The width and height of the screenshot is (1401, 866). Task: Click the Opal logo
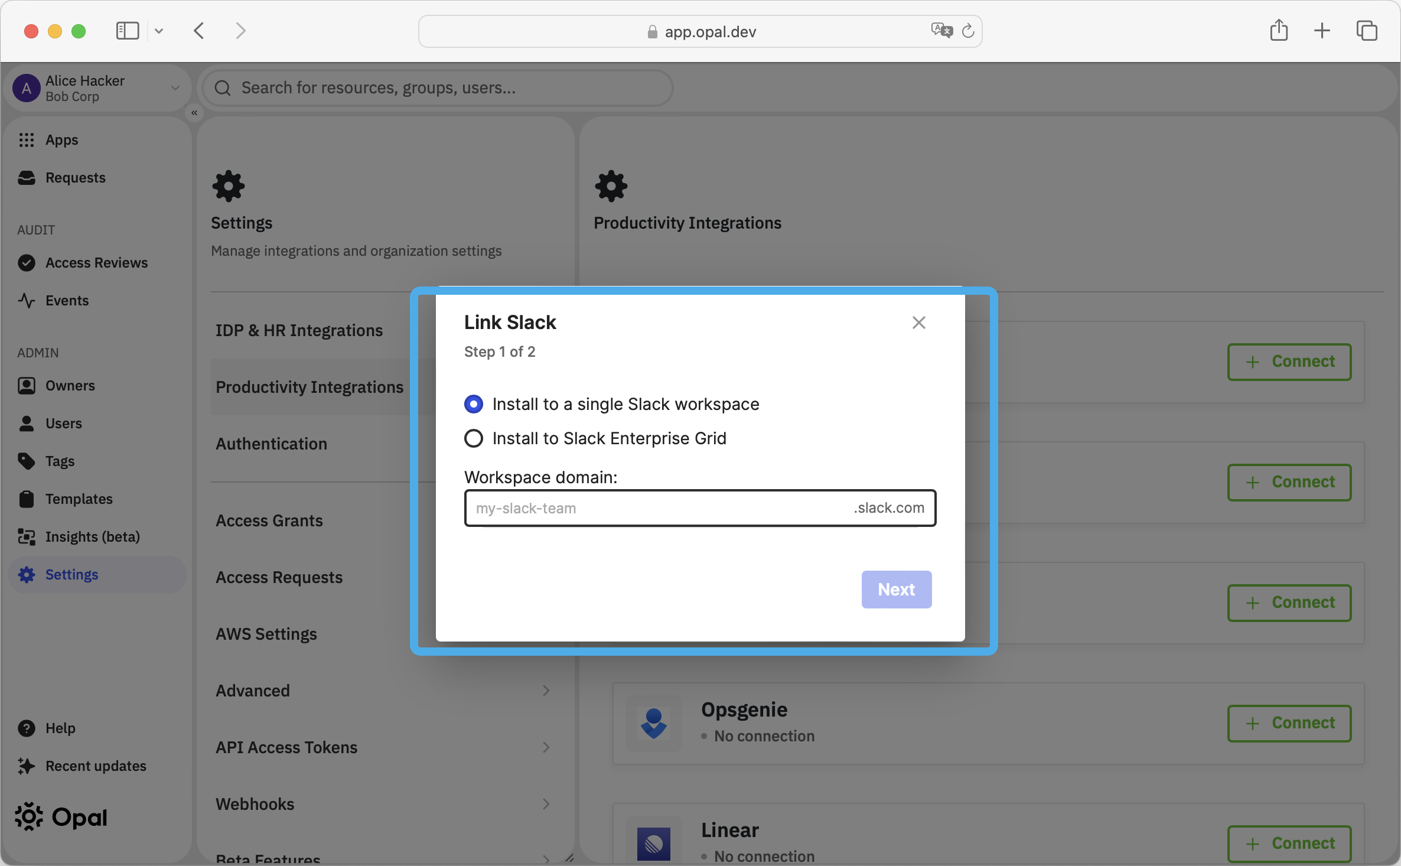[x=61, y=818]
